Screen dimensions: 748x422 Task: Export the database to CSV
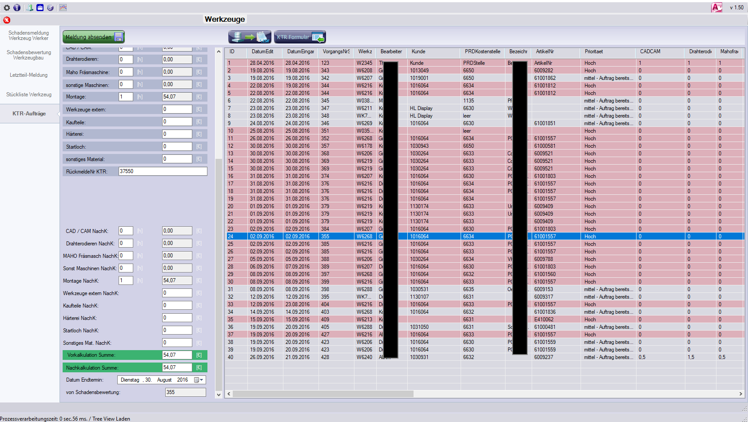(x=250, y=37)
